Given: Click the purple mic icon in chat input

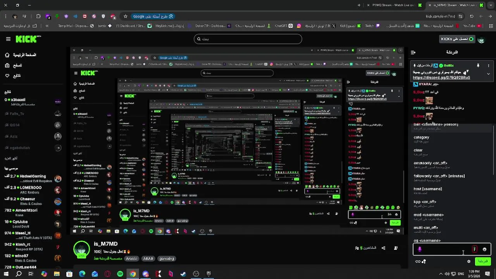Looking at the screenshot, I should (x=420, y=249).
